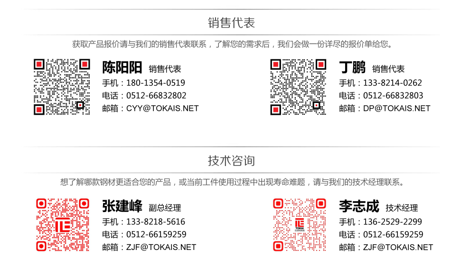This screenshot has width=470, height=277.
Task: Click mobile number 133-8214-0262
Action: coord(393,83)
